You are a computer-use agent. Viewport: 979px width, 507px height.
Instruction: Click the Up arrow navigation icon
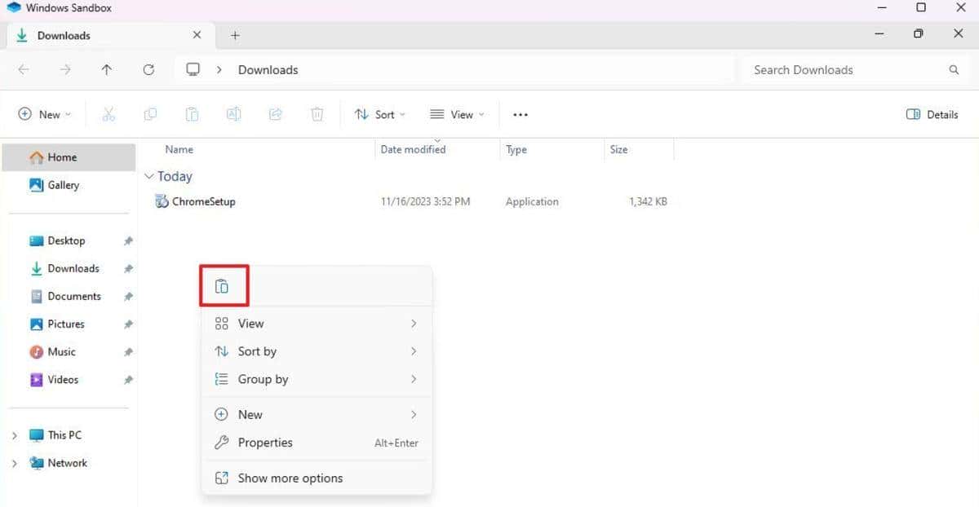tap(107, 70)
